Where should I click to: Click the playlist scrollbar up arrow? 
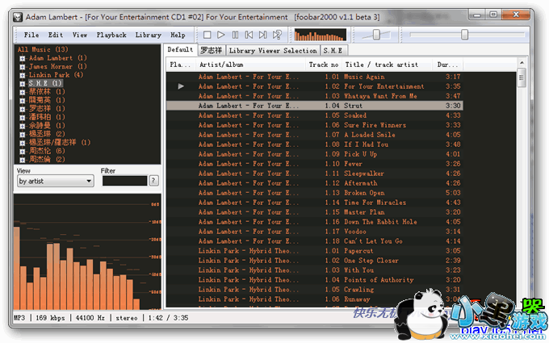coord(522,63)
